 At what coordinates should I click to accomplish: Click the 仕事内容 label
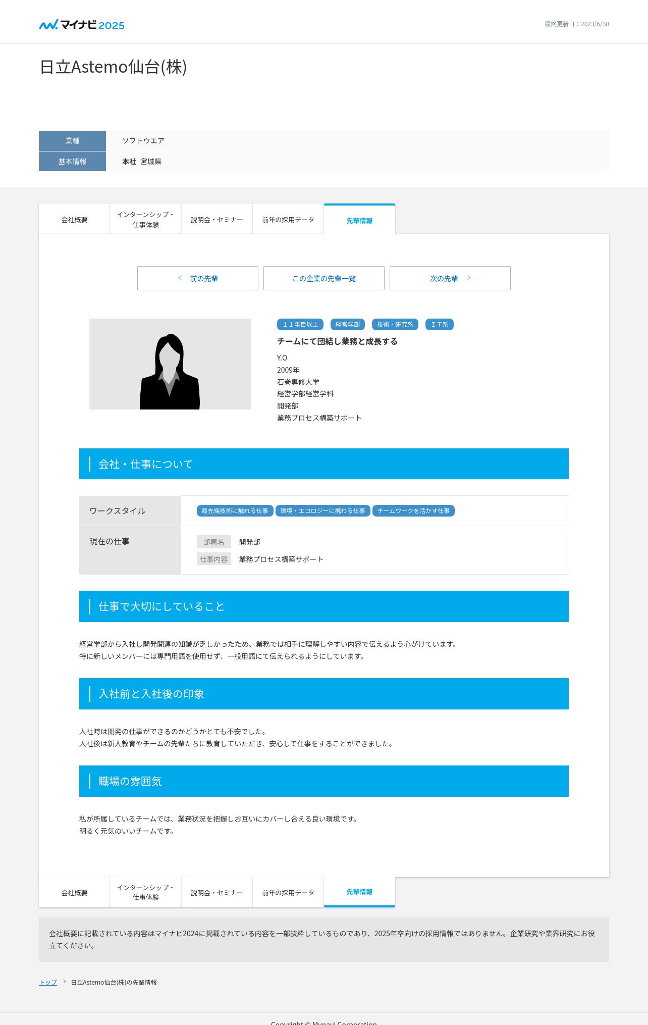(214, 559)
